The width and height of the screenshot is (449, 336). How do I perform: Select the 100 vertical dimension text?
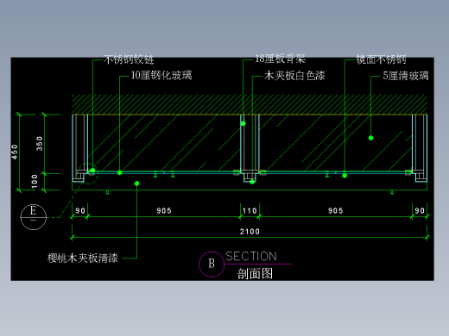pos(35,182)
